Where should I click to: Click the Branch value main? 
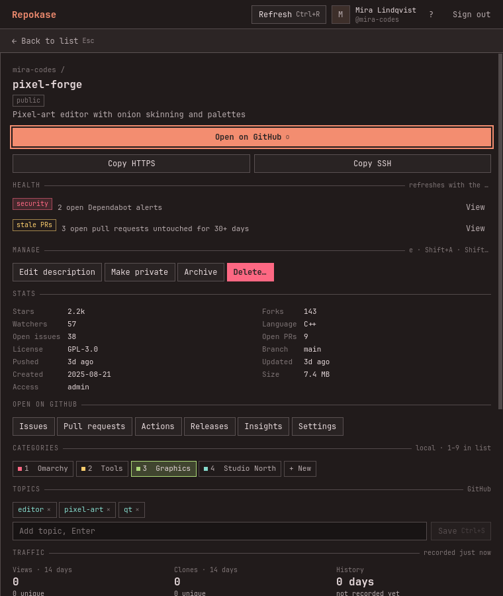tap(312, 349)
